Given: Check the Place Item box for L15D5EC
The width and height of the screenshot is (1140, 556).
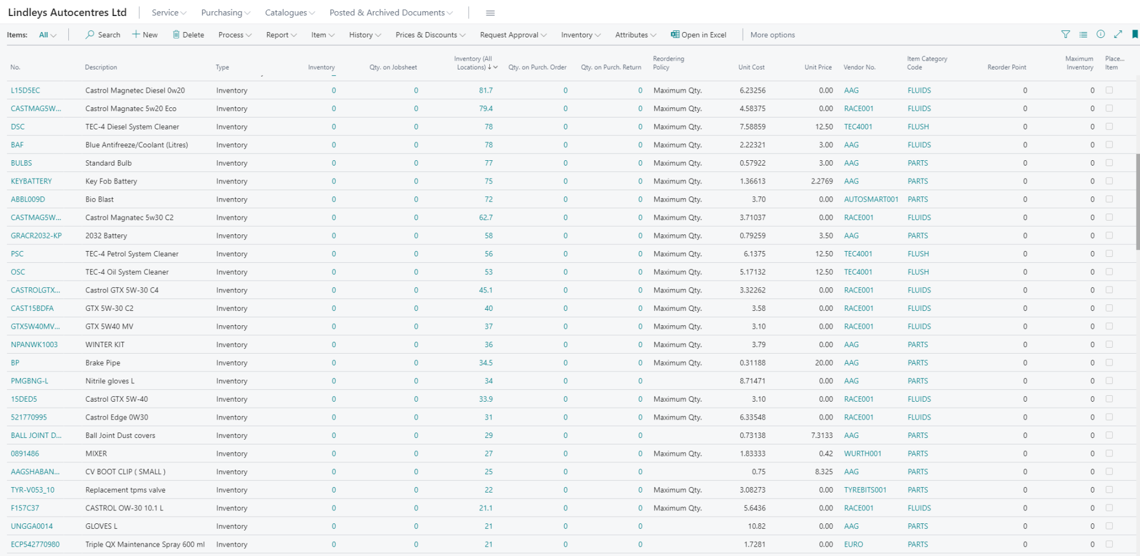Looking at the screenshot, I should coord(1109,91).
